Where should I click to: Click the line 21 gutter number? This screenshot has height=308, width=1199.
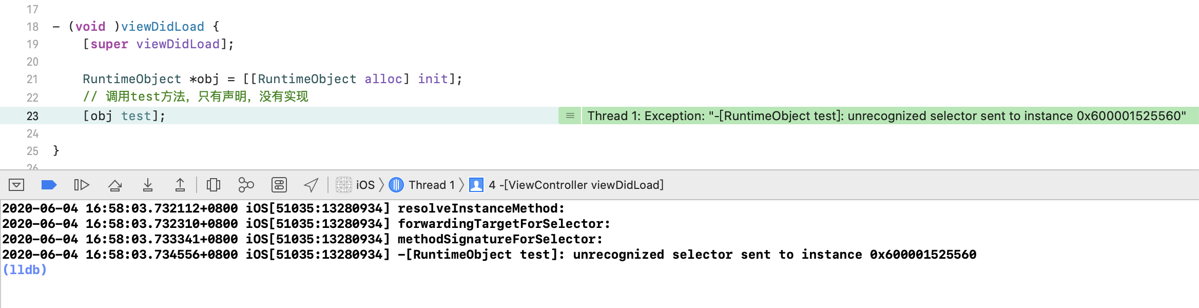tap(32, 79)
